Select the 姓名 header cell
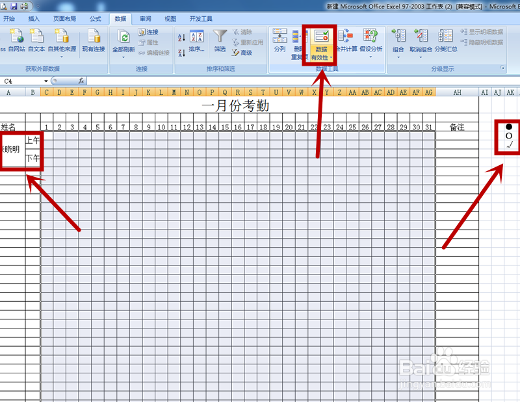Image resolution: width=520 pixels, height=402 pixels. pyautogui.click(x=12, y=126)
